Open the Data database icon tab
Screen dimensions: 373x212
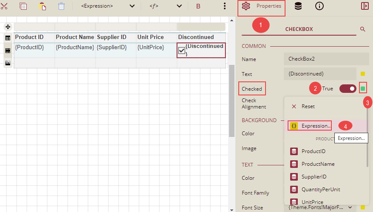298,6
